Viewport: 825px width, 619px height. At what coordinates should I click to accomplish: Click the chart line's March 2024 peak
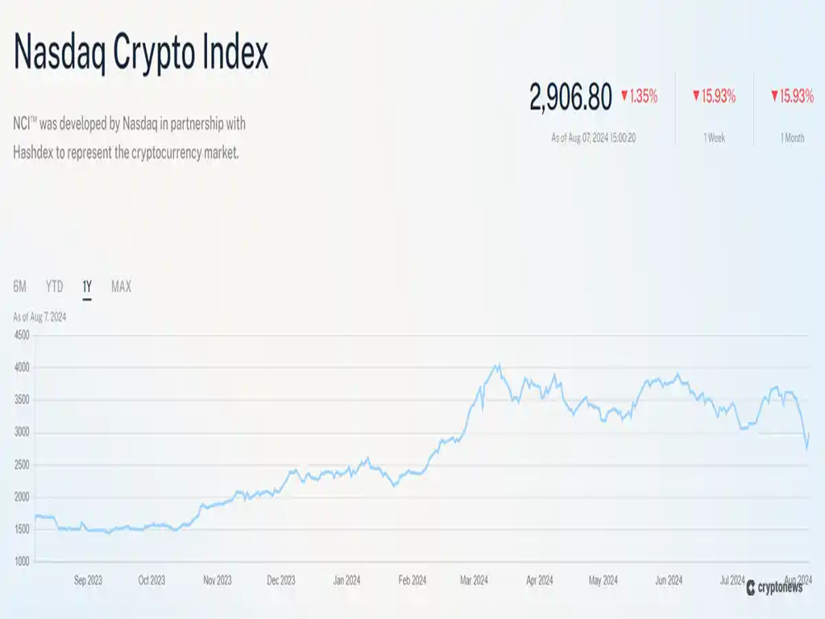(x=500, y=365)
